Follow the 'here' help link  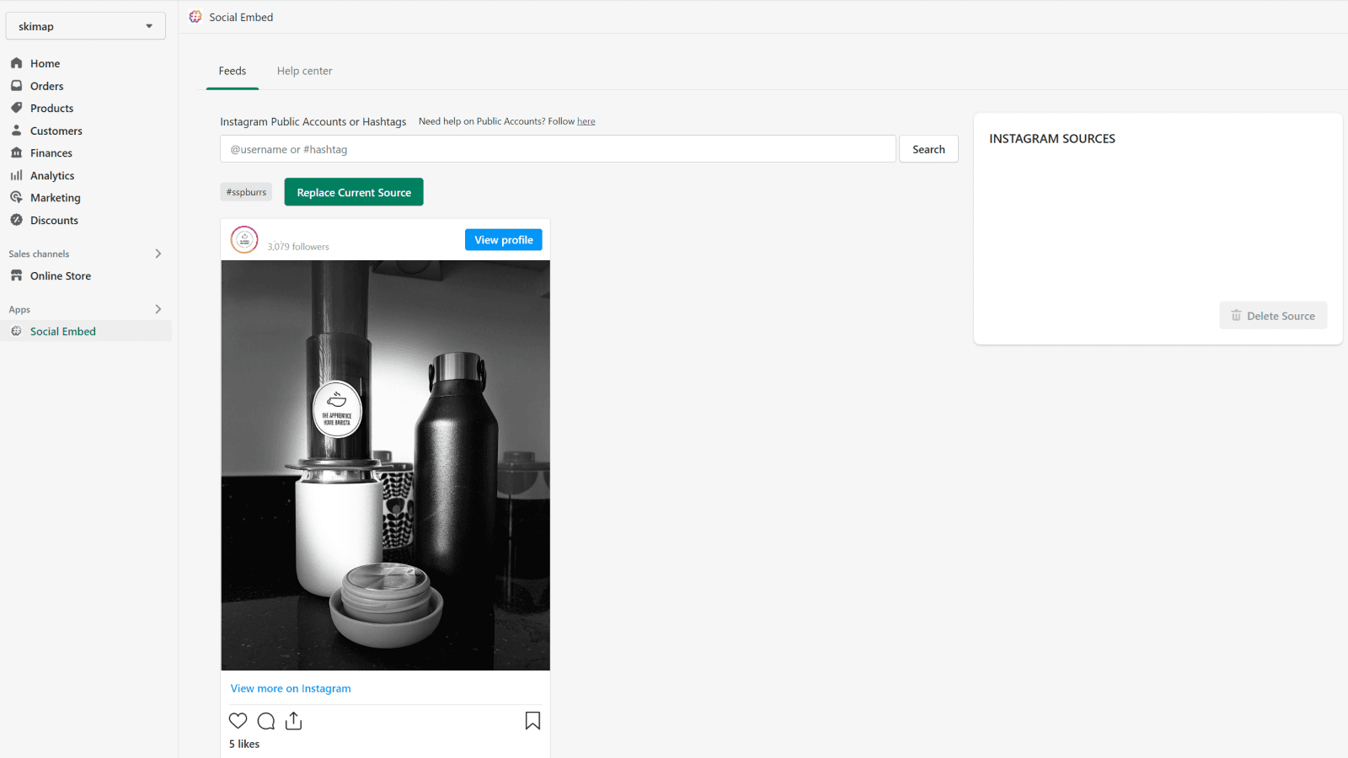point(586,121)
